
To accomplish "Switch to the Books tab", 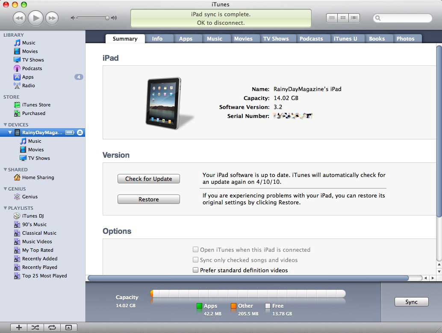I will (x=377, y=38).
